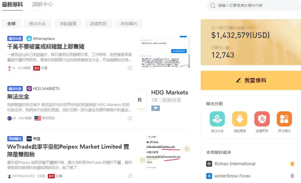The height and width of the screenshot is (183, 301).
Task: Open the Athenaplace post description text
Action: pyautogui.click(x=69, y=57)
